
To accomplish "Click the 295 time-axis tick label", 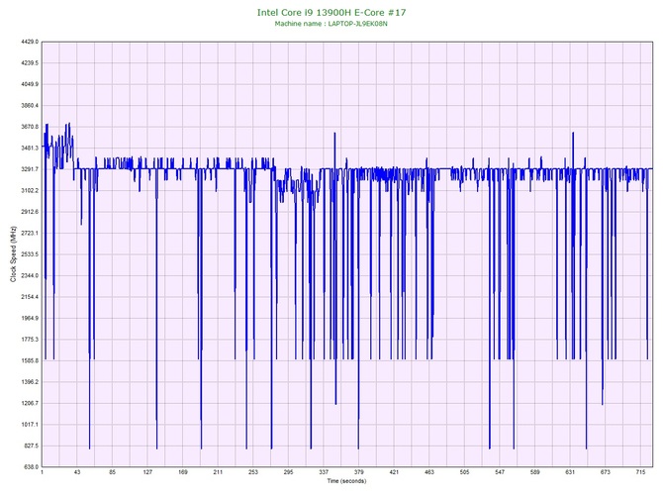I will [288, 472].
